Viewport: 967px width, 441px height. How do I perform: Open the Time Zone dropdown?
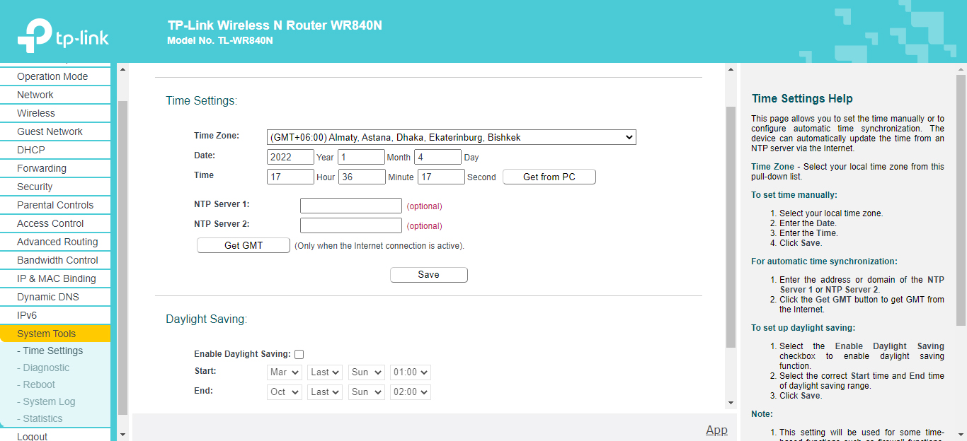point(452,138)
